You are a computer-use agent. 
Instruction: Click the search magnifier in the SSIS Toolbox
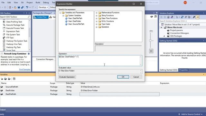[29, 17]
